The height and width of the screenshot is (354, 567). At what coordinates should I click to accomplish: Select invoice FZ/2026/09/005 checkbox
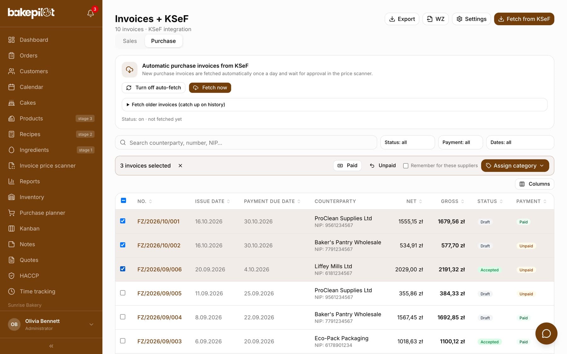pos(123,293)
